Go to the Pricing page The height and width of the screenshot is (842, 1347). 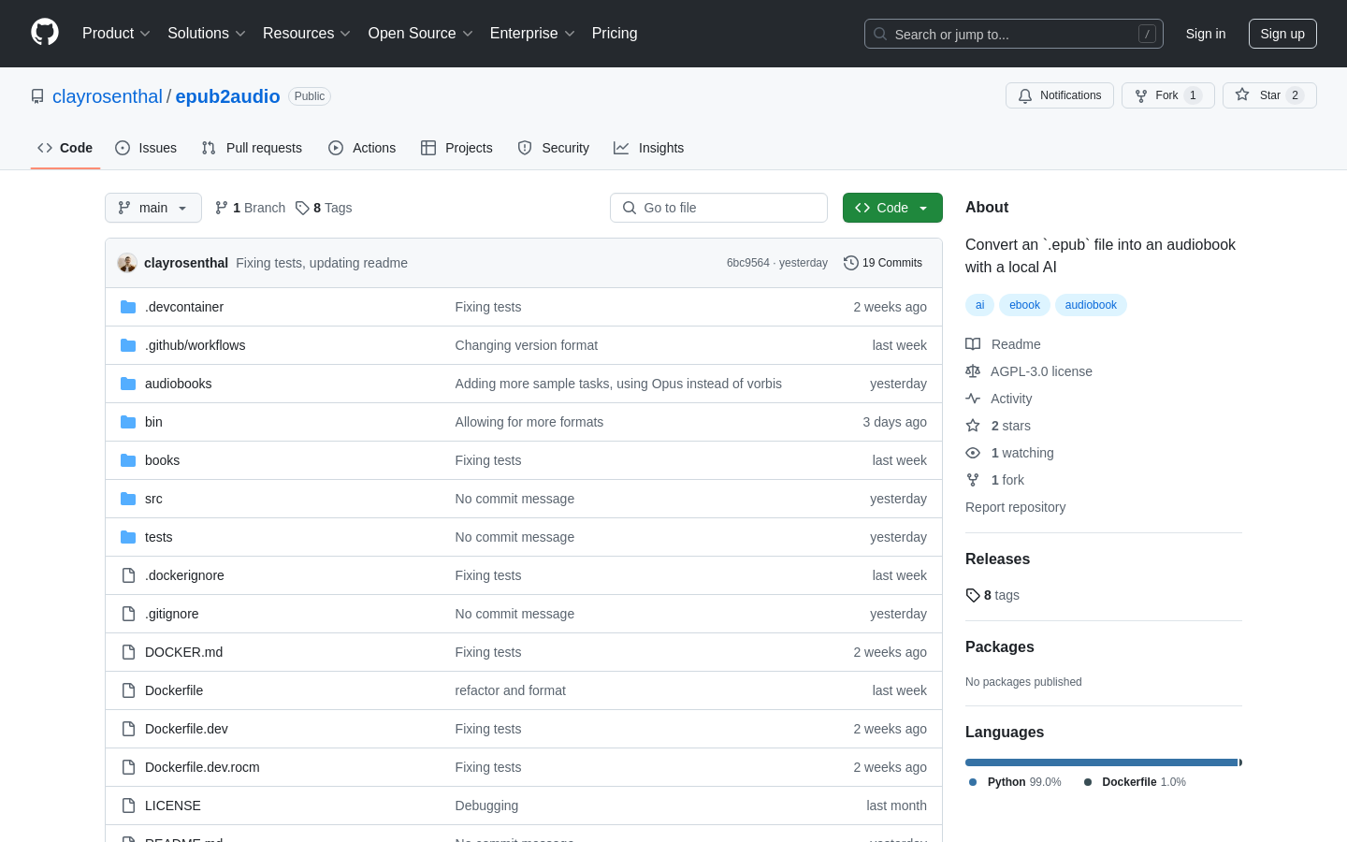[x=615, y=34]
